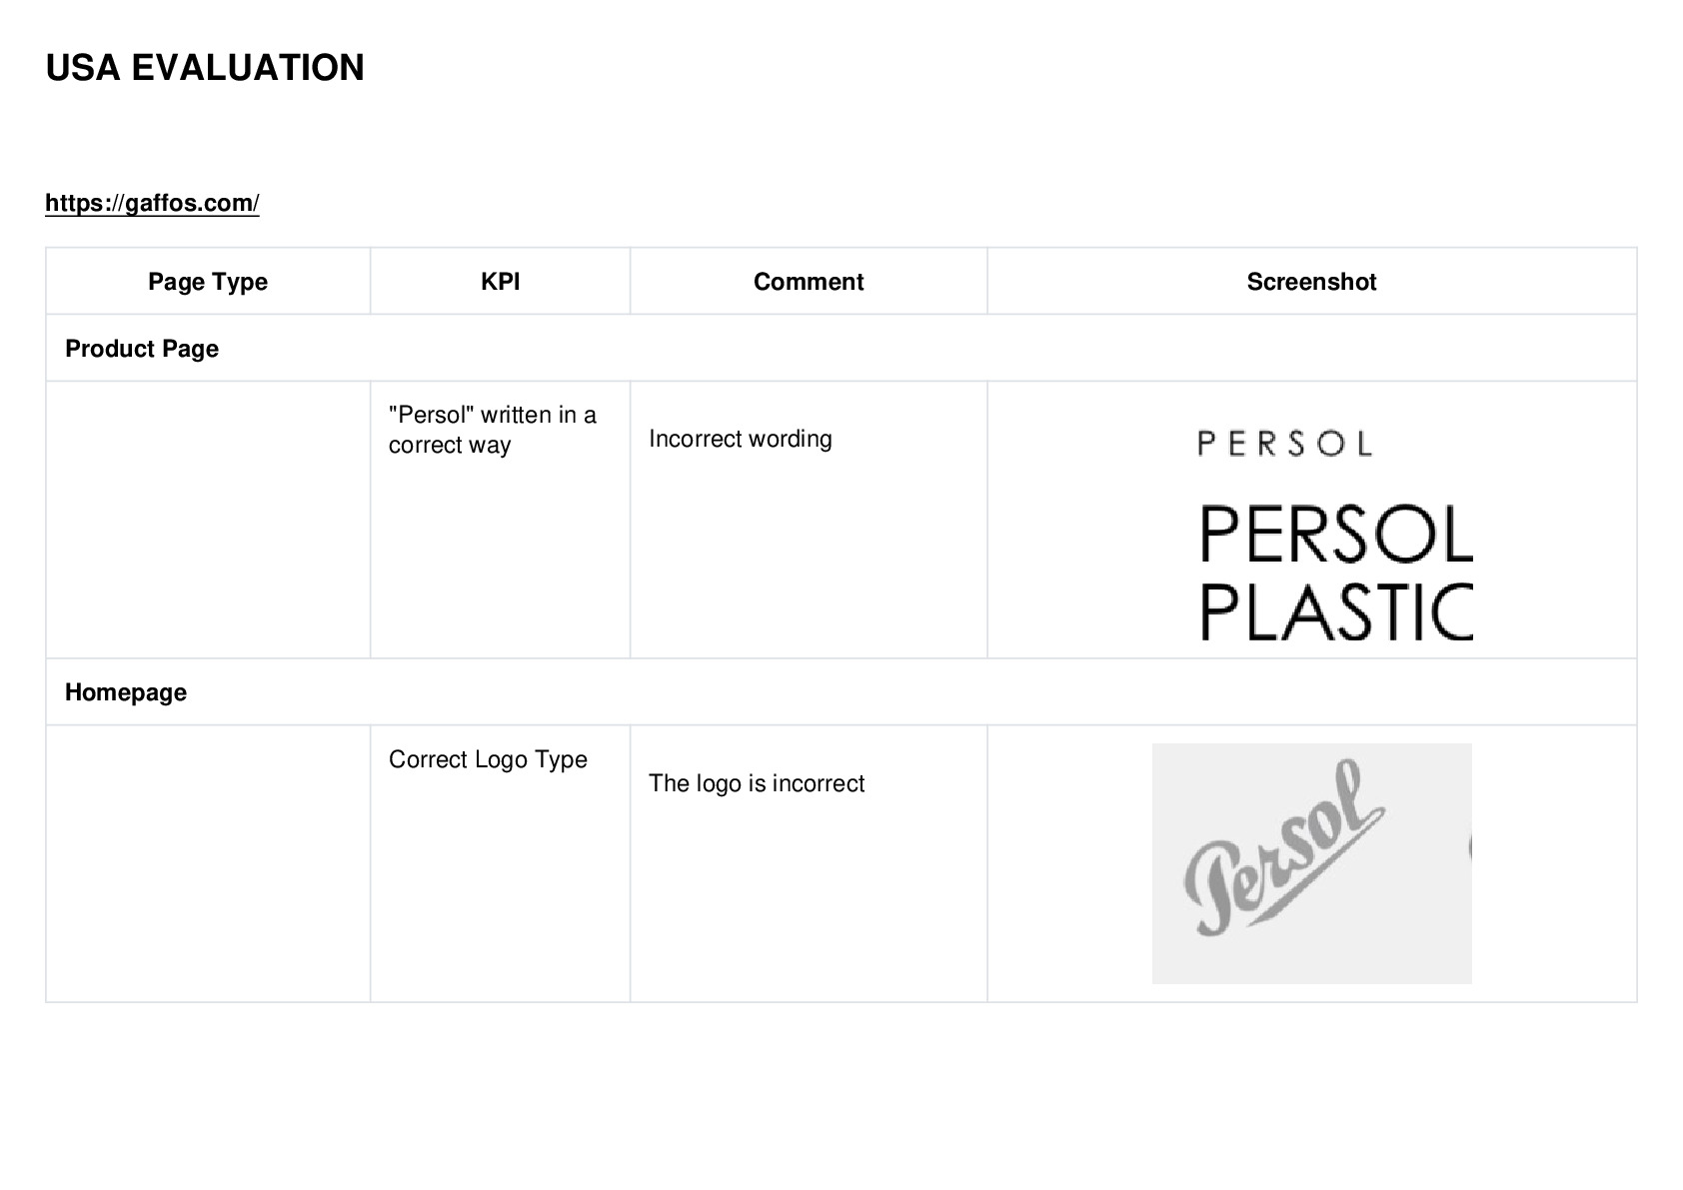The image size is (1683, 1190).
Task: Click the gray Persol script logo image
Action: click(x=1284, y=847)
